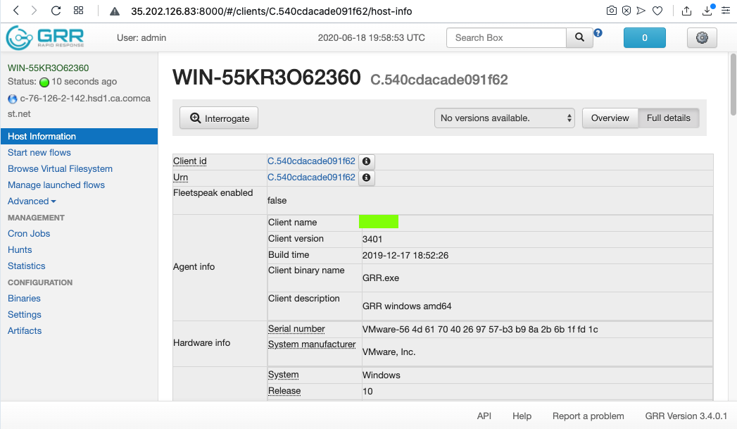Click the 'GRR windows amd64' description value
The image size is (737, 429).
click(x=407, y=306)
